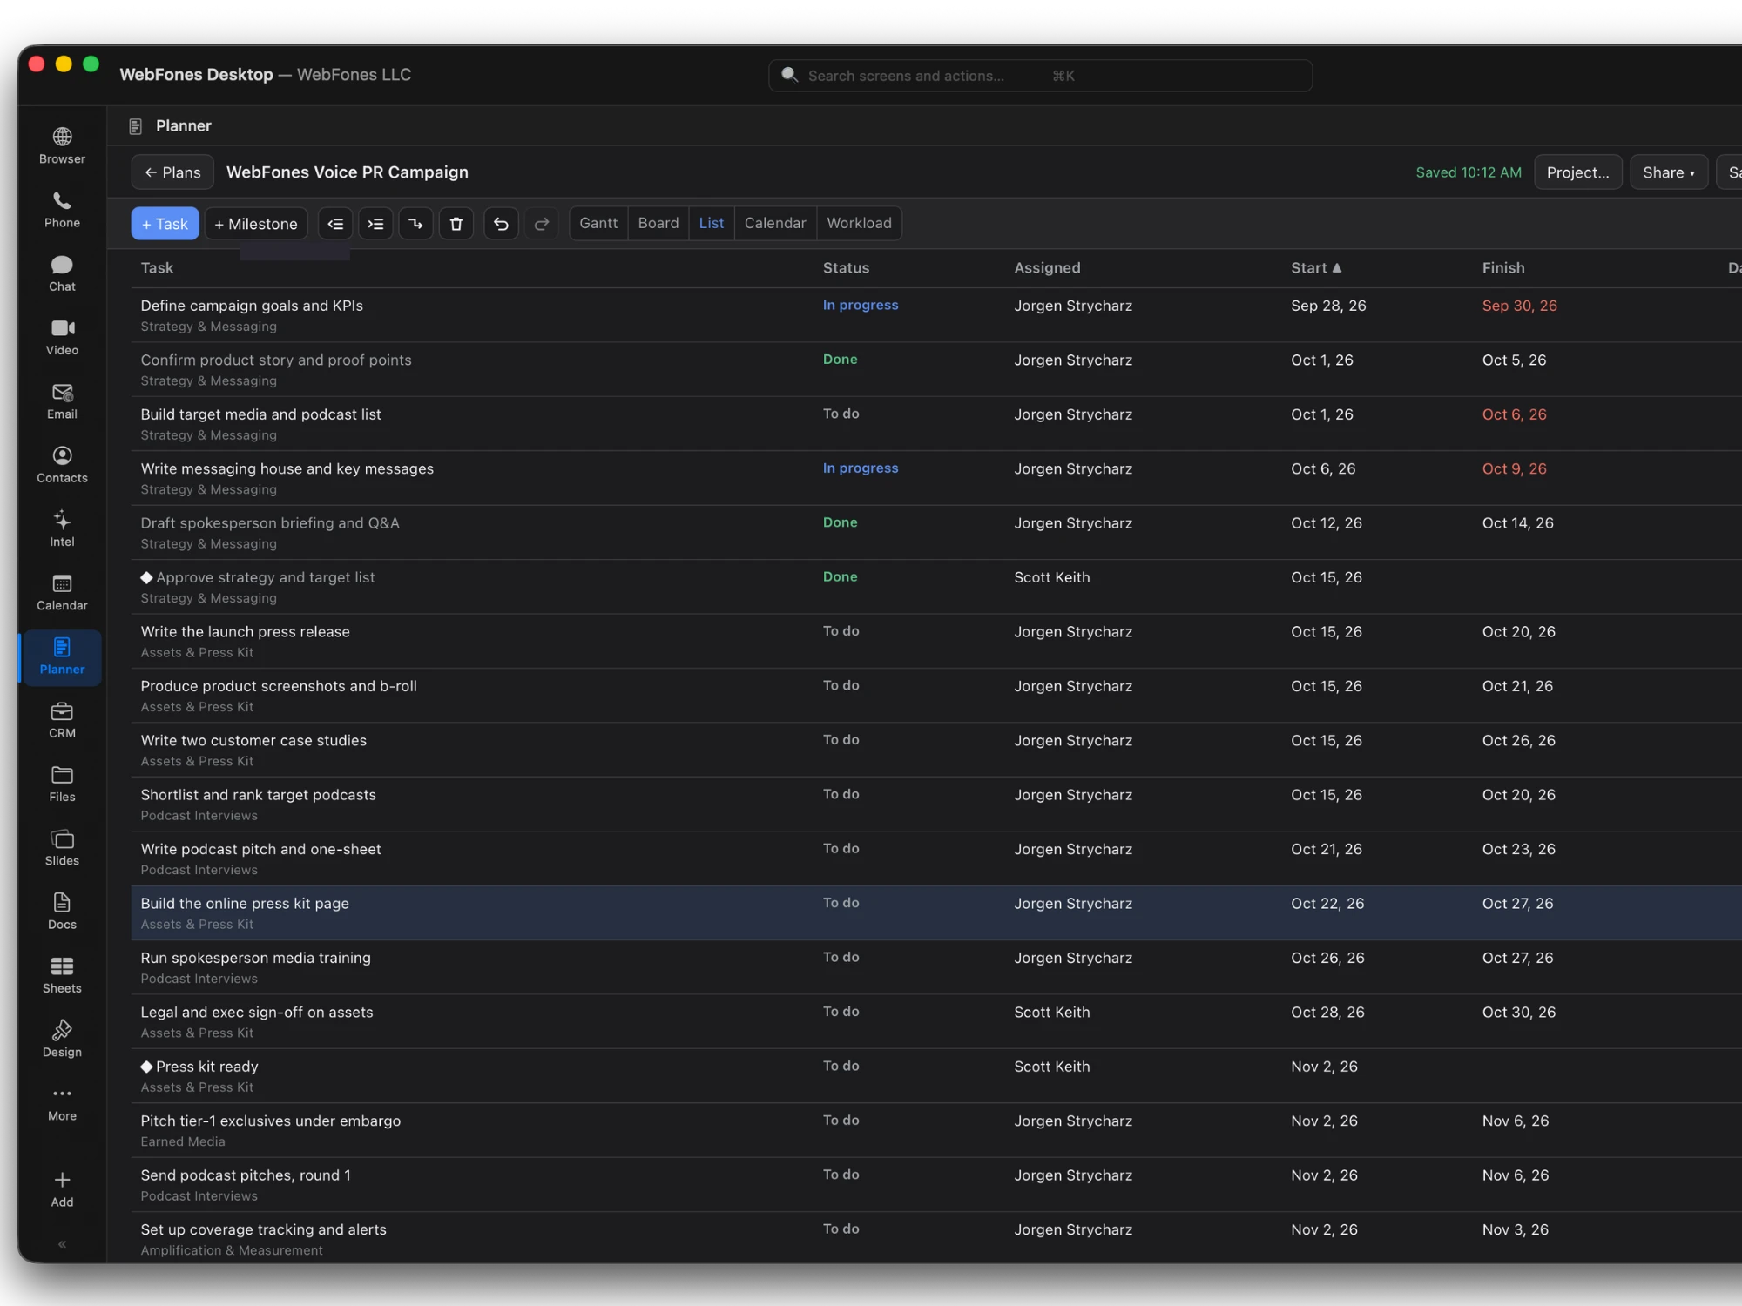Viewport: 1742px width, 1306px height.
Task: Click the redo arrow icon
Action: [x=542, y=224]
